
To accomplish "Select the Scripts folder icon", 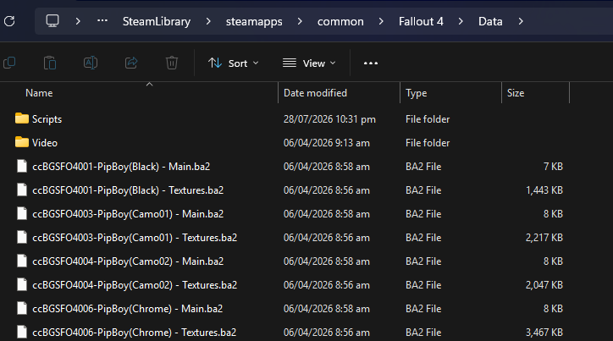I will click(x=22, y=118).
